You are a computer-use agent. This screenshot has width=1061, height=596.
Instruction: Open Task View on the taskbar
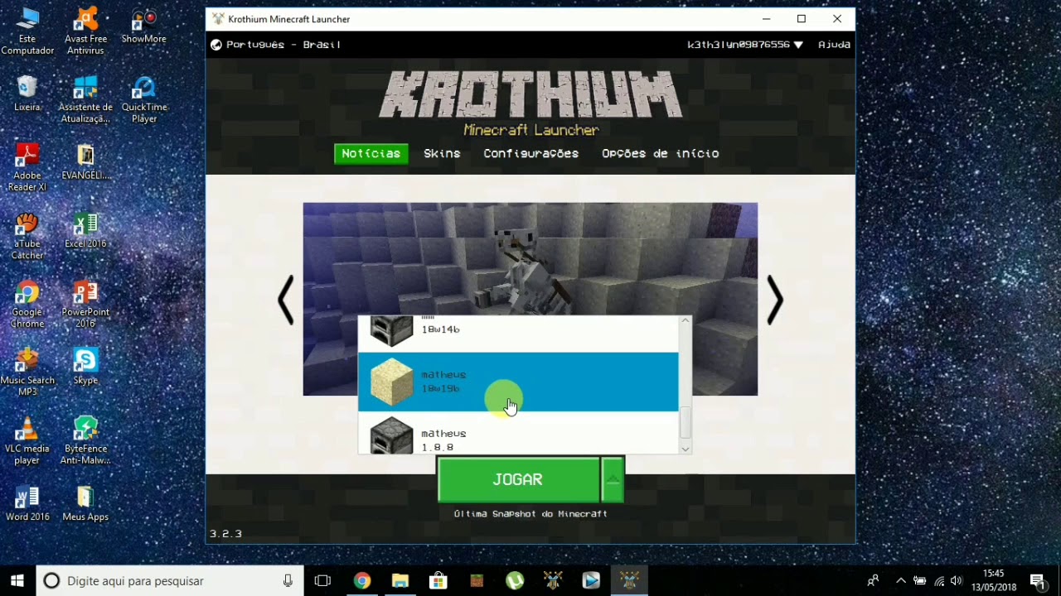pos(322,581)
